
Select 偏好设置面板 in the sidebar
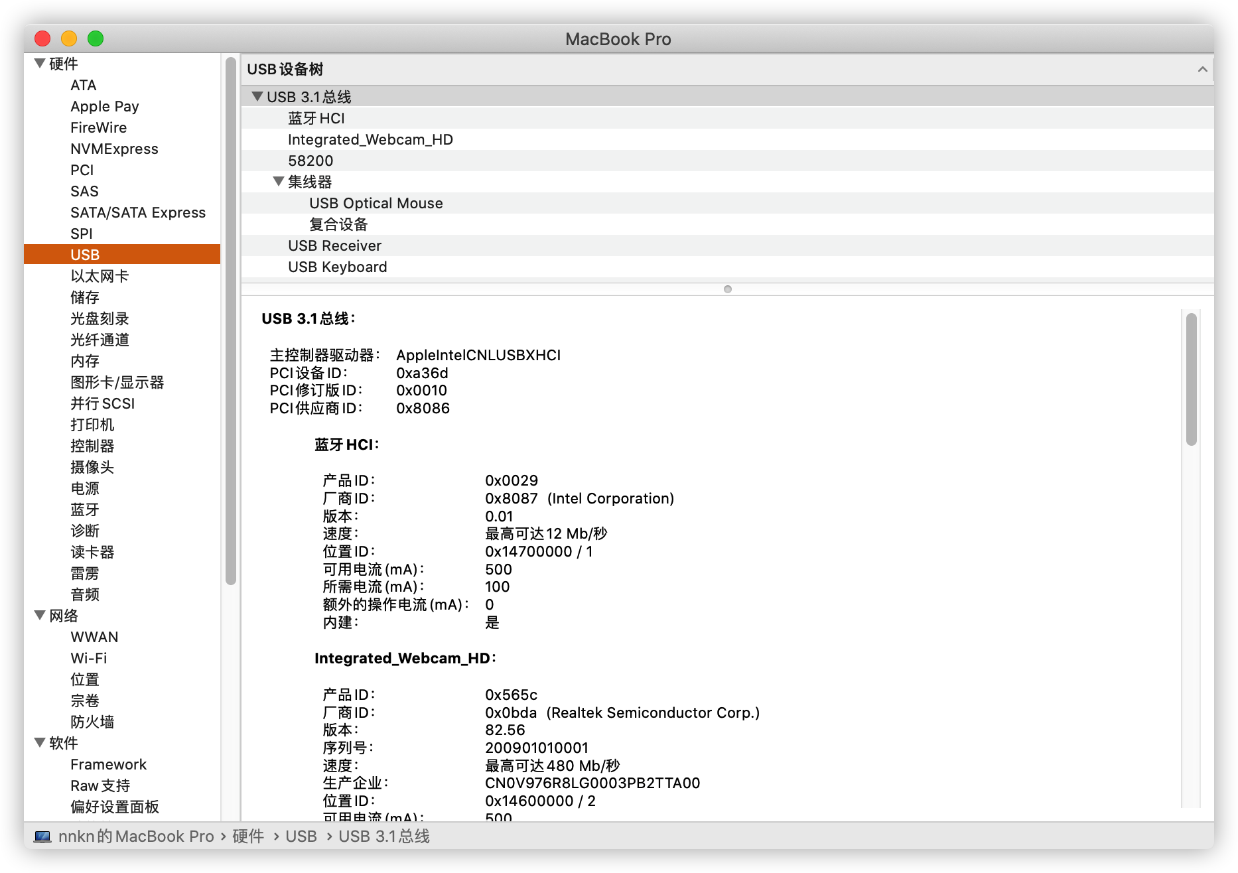(x=115, y=807)
